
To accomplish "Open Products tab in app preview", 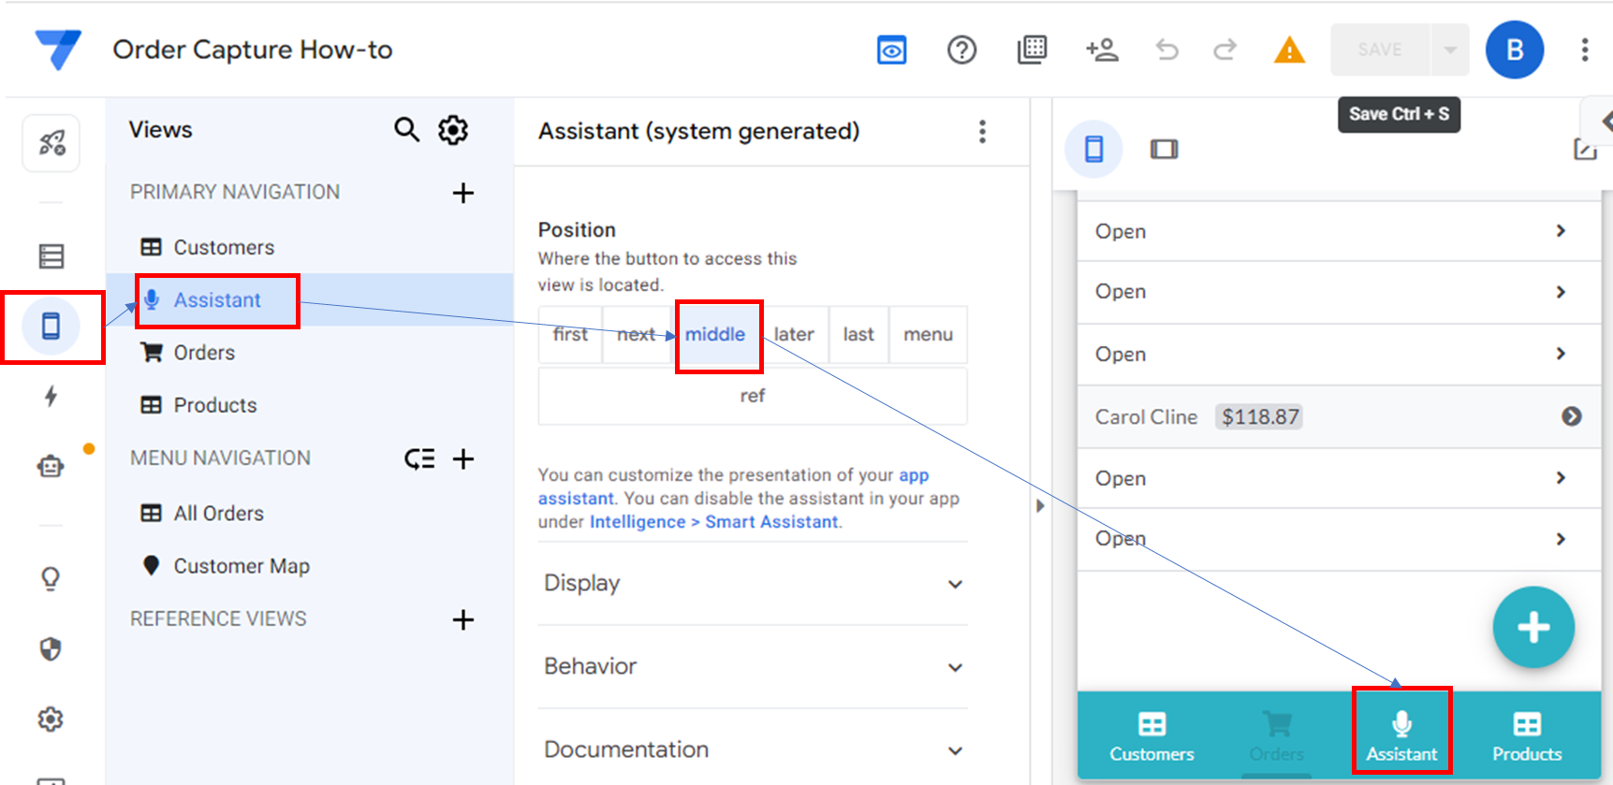I will click(1527, 736).
